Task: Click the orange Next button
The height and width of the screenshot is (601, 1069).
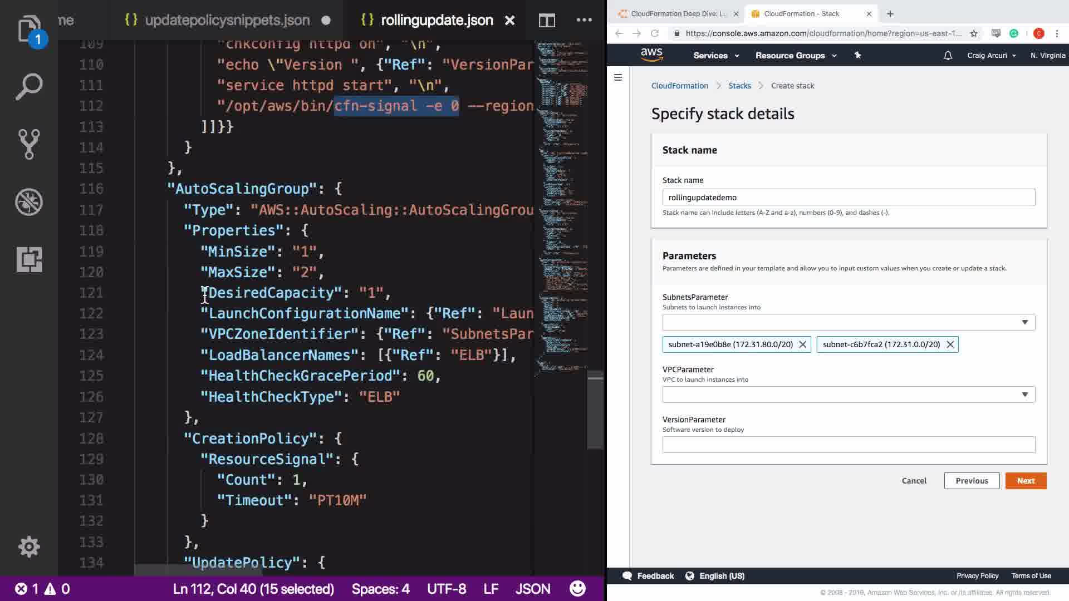Action: (1026, 481)
